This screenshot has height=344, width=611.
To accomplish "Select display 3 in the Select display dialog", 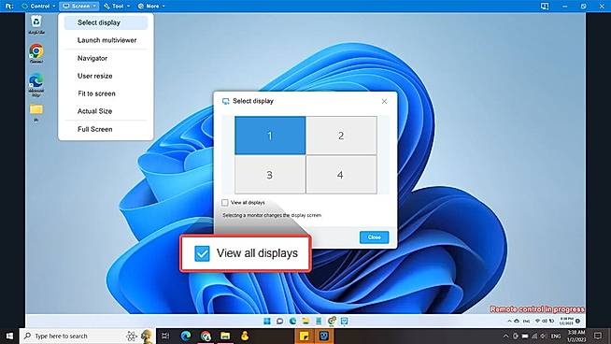I will (270, 175).
